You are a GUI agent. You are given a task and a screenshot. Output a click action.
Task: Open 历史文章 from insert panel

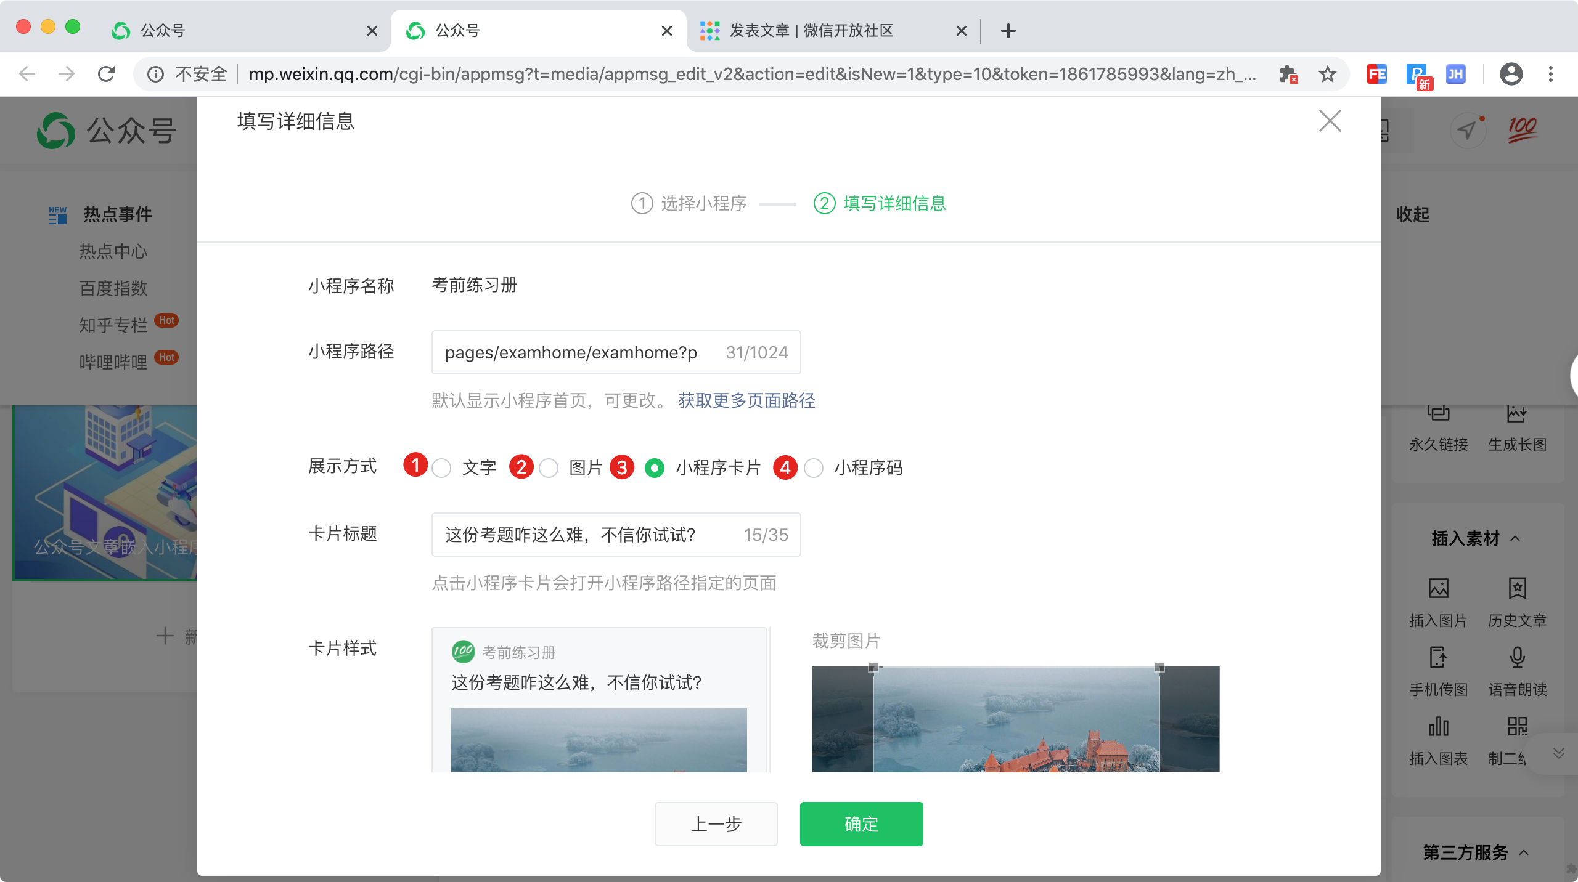point(1517,589)
